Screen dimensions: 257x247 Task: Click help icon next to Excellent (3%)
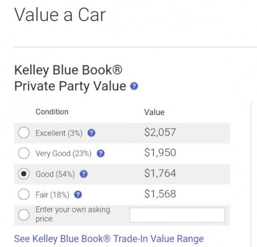tap(91, 133)
